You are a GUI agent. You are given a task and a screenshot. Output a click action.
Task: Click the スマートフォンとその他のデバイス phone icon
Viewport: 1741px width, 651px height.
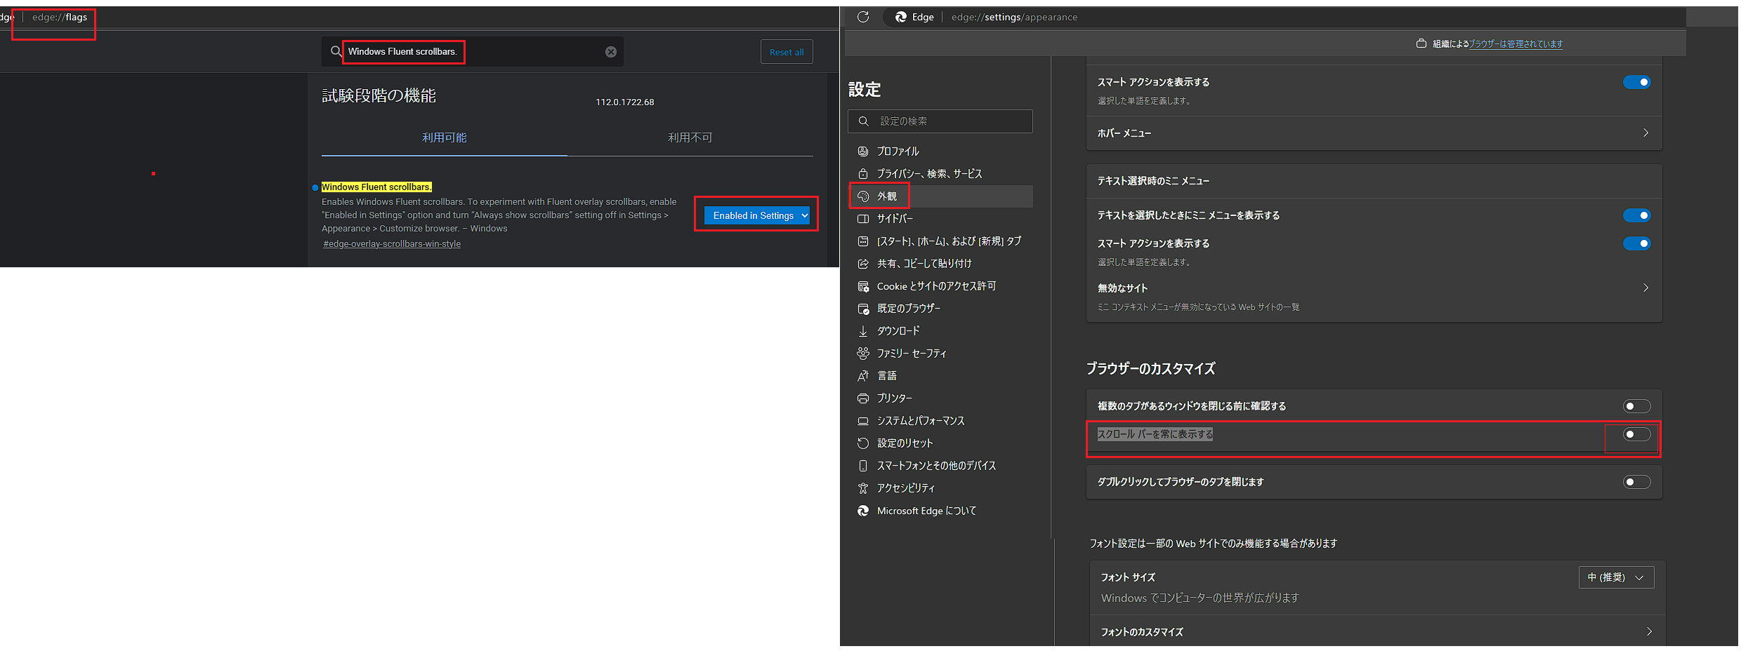863,466
